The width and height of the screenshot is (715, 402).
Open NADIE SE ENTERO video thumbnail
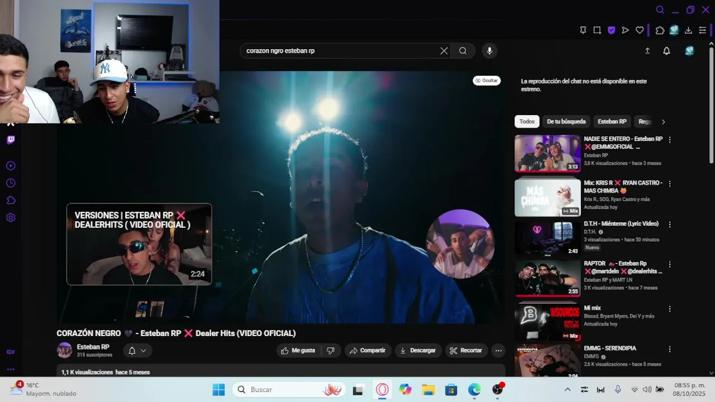tap(547, 154)
